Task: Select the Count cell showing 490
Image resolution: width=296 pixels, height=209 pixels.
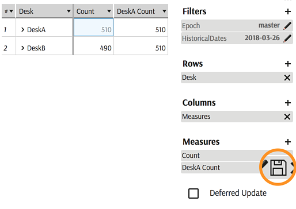Action: coord(94,46)
